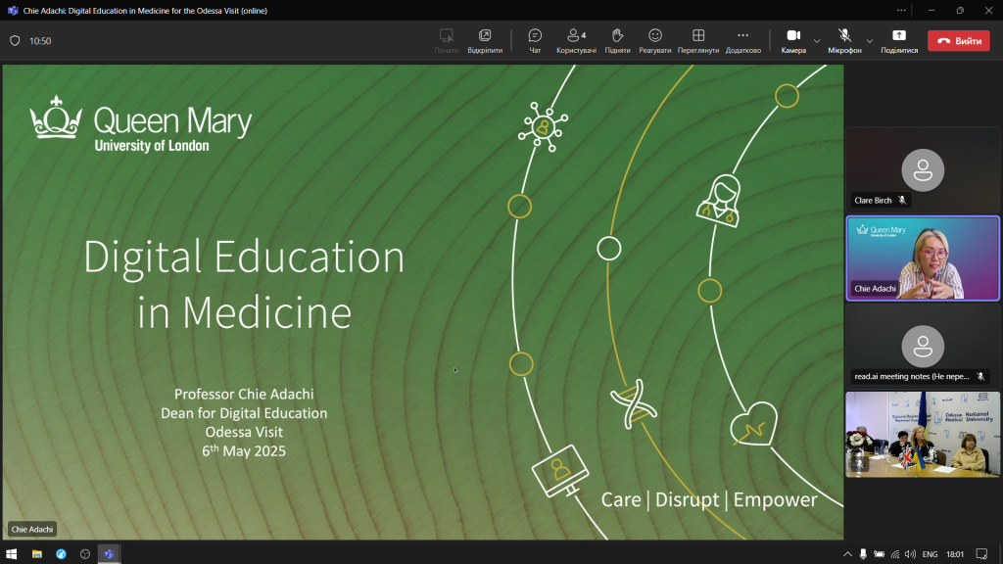Image resolution: width=1003 pixels, height=564 pixels.
Task: Leave the meeting with the Вийти button
Action: coord(959,41)
